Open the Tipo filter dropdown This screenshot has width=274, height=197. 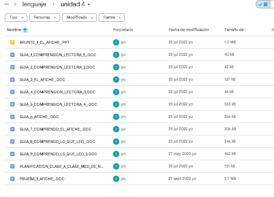coord(16,18)
